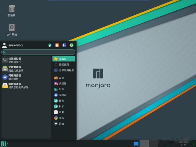Focus the application search field
The image size is (196, 147).
(x=38, y=52)
